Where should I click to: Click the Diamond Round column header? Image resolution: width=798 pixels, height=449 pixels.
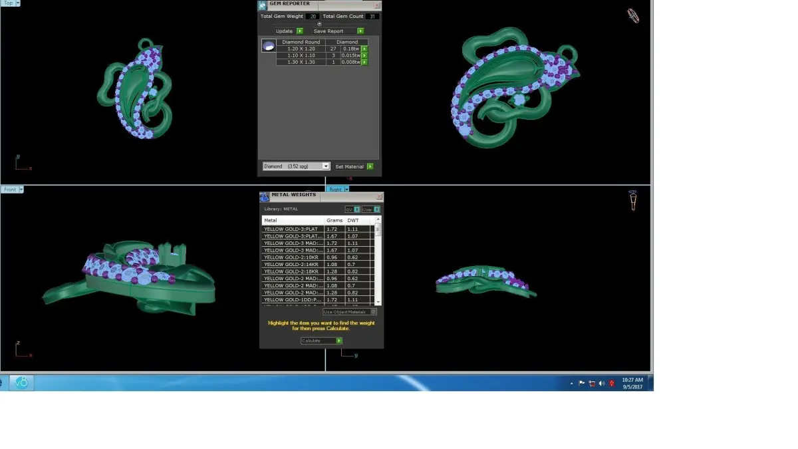(301, 42)
